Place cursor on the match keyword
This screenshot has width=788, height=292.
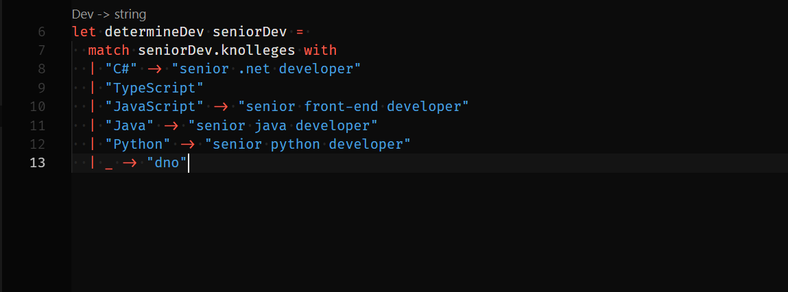click(x=108, y=50)
